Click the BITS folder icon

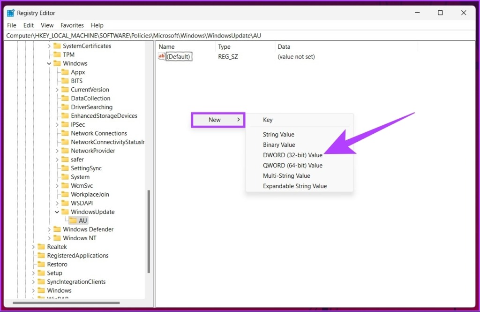[x=65, y=81]
